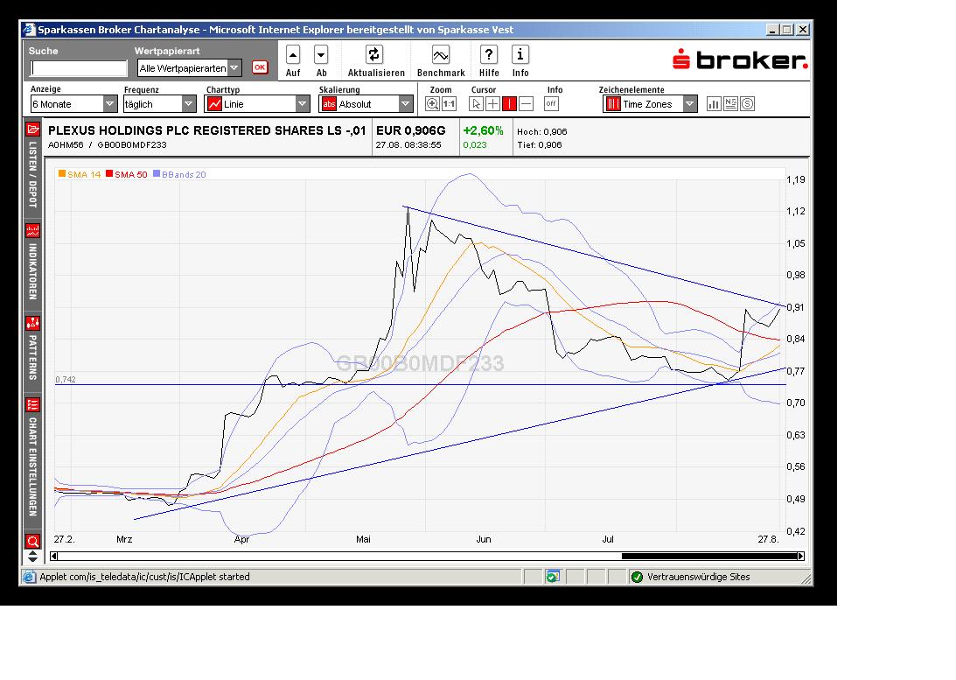Open the Patterns panel icon
Screen dimensions: 956x680
pos(33,323)
